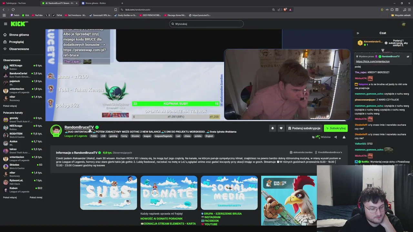Screen dimensions: 413x232
Task: Click the stream video player
Action: (199, 75)
